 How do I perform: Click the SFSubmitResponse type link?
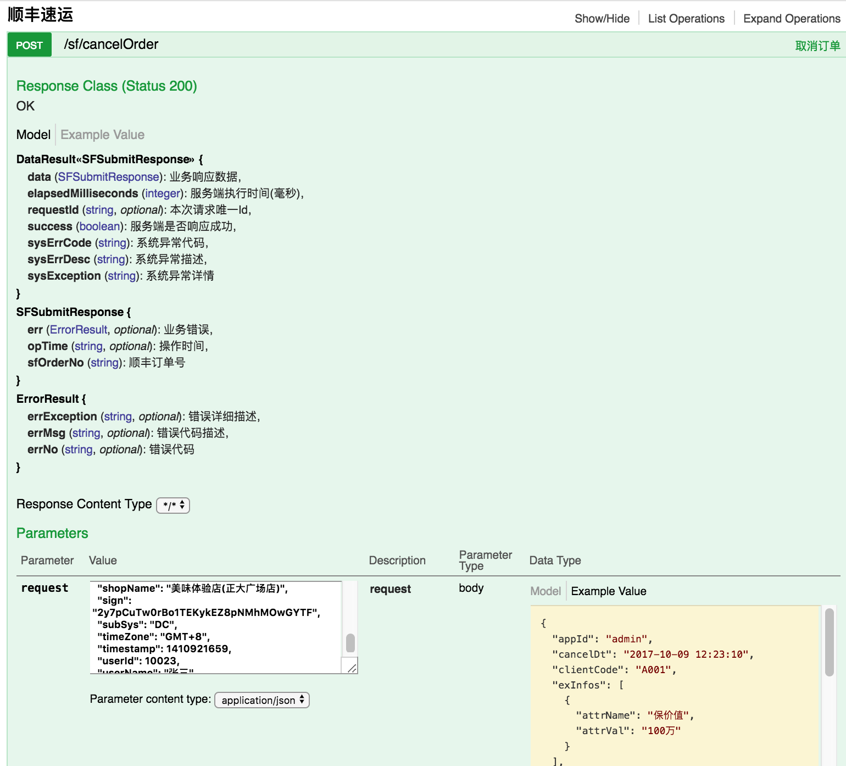tap(109, 177)
